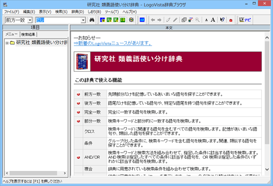
Task: Open the しおり(B) menu
Action: click(94, 12)
